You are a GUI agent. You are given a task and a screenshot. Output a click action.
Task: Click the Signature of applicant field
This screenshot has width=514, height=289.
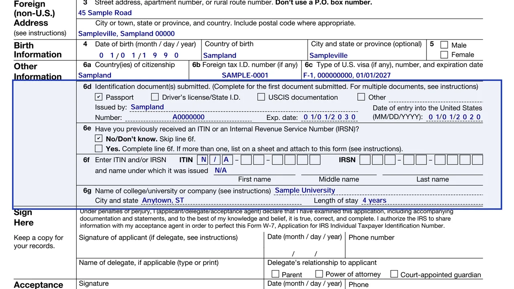(x=170, y=250)
